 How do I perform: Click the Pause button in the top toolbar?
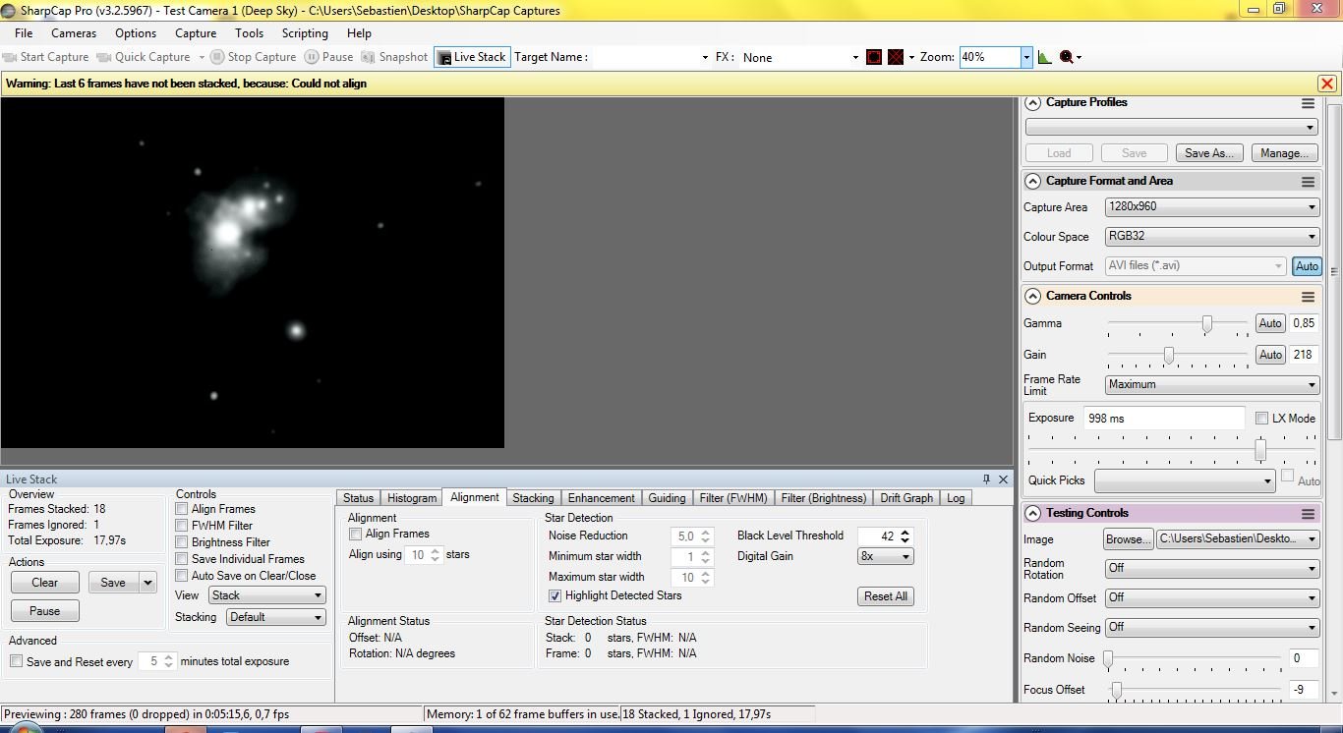[328, 57]
